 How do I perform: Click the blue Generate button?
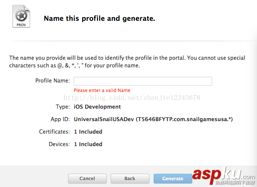point(173,178)
